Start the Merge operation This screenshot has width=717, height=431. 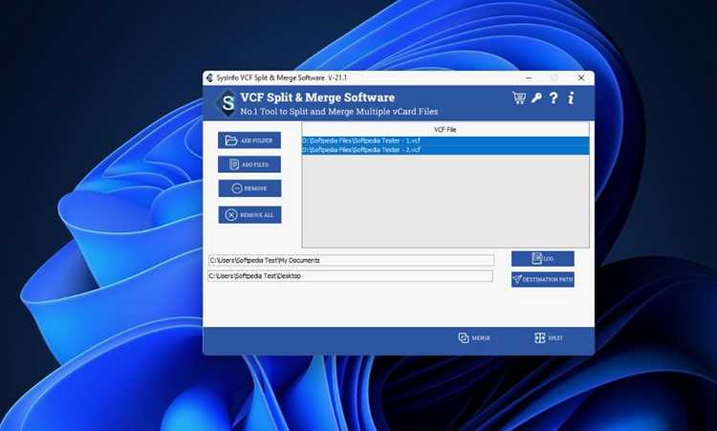pyautogui.click(x=474, y=337)
